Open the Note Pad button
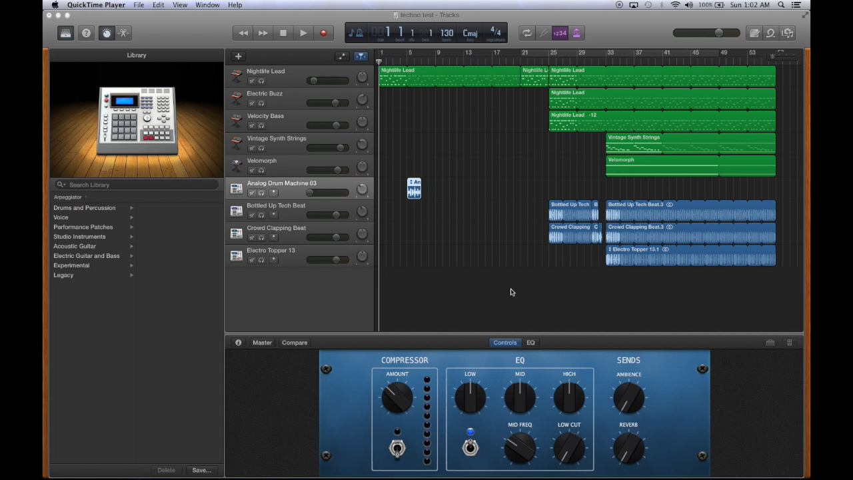This screenshot has width=853, height=480. pos(754,33)
